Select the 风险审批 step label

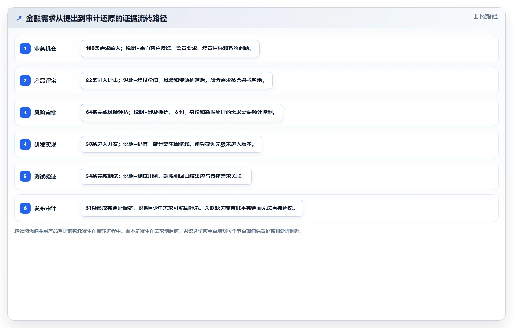(x=45, y=112)
